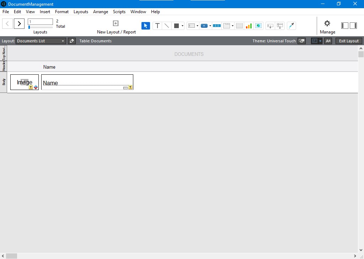Toggle the Aa formatting bar
364x259 pixels.
click(328, 41)
